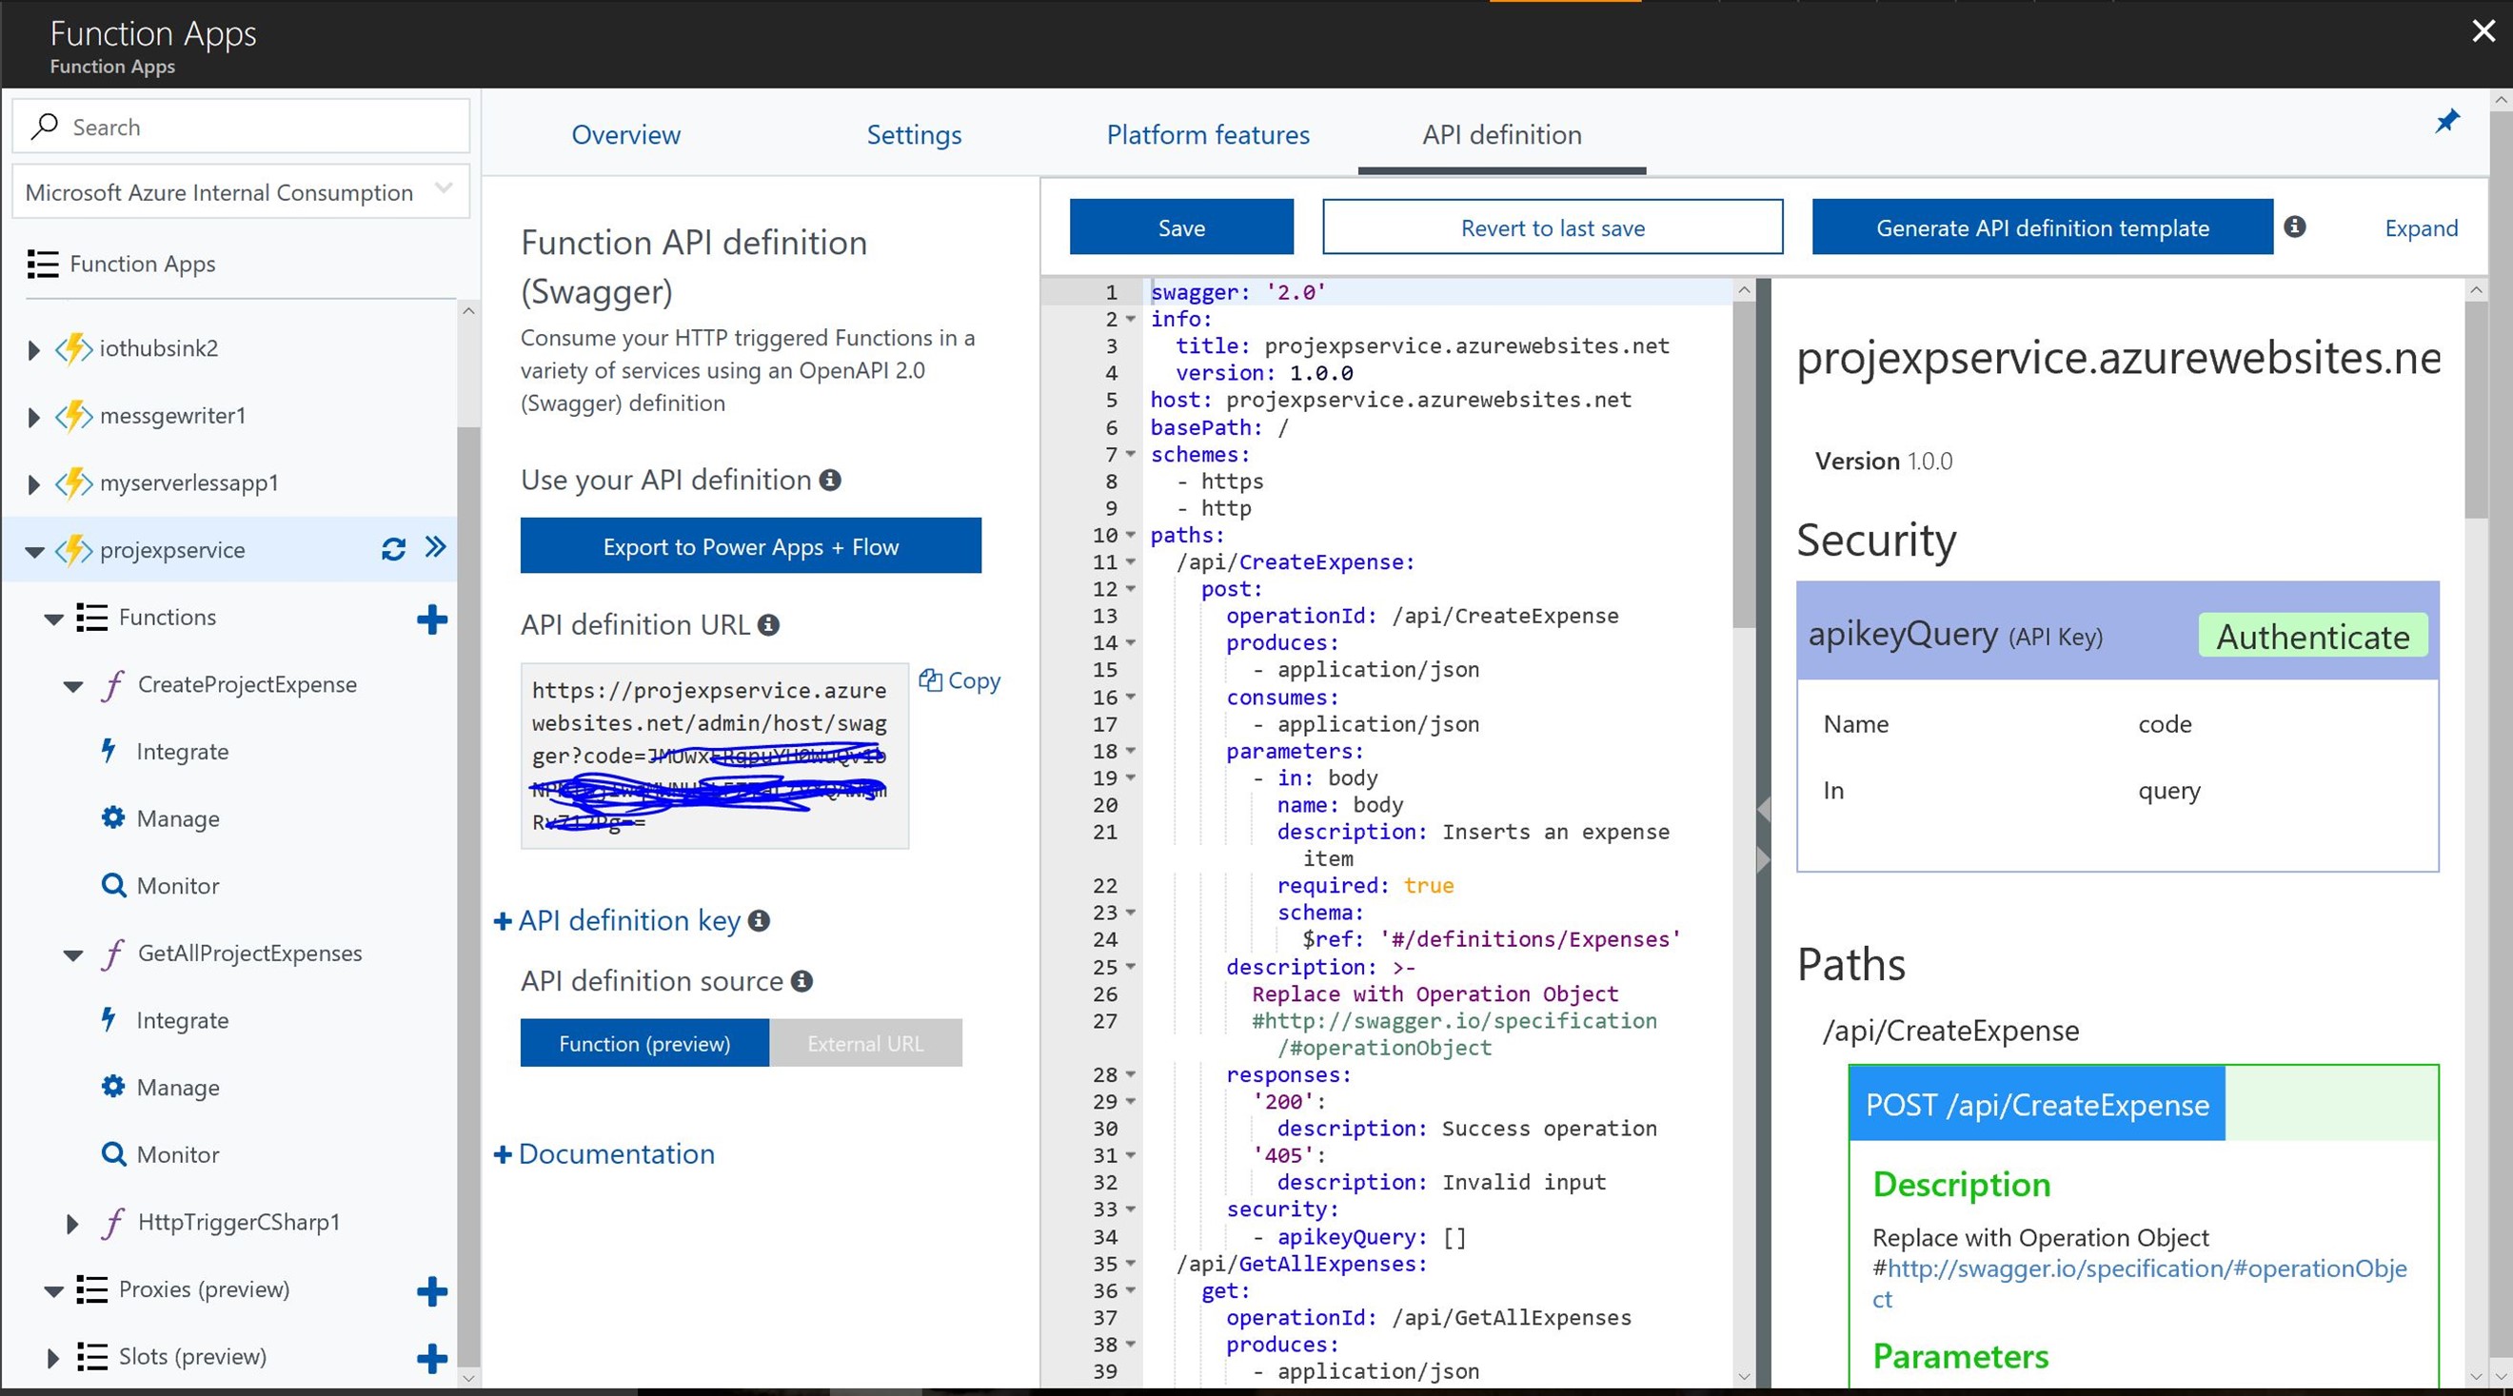Click info icon next to Generate template button
The image size is (2513, 1396).
click(x=2294, y=227)
